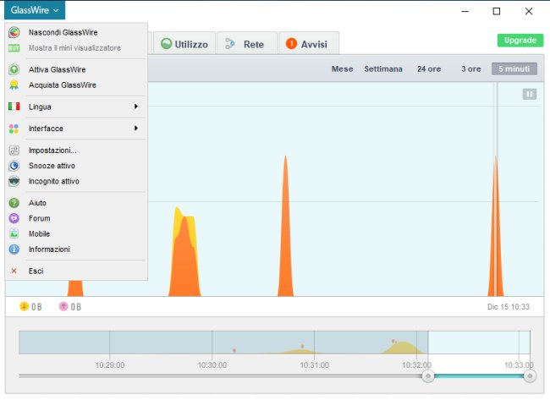The image size is (550, 400).
Task: Click the Nascondi GlassWire logo icon
Action: 14,32
